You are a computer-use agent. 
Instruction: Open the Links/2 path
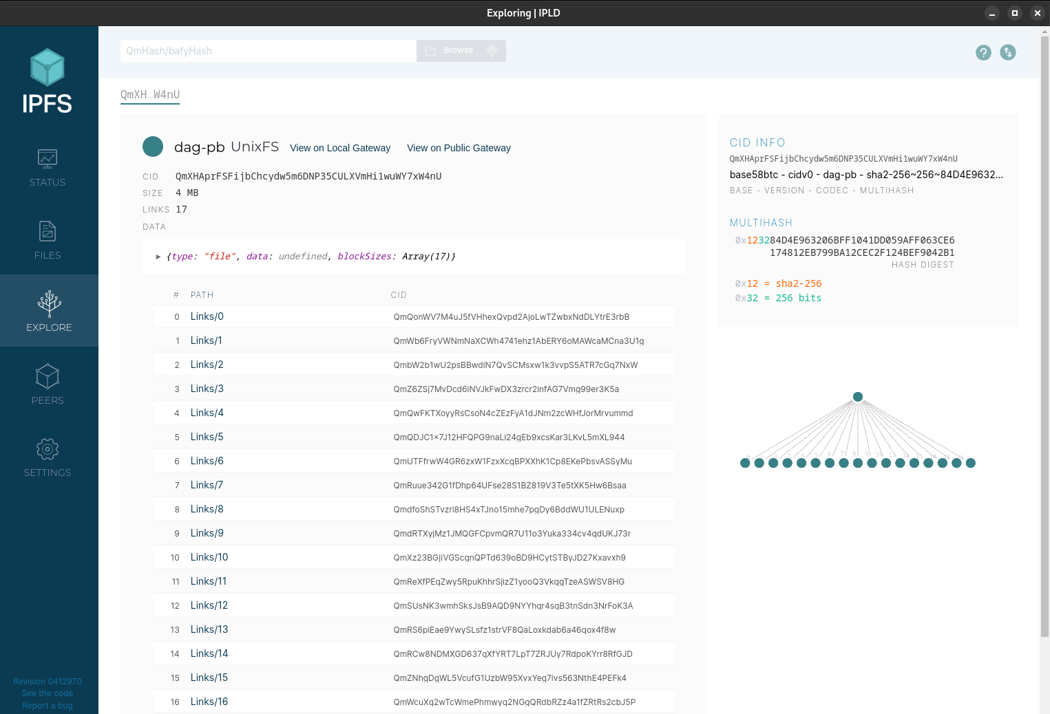click(x=207, y=365)
